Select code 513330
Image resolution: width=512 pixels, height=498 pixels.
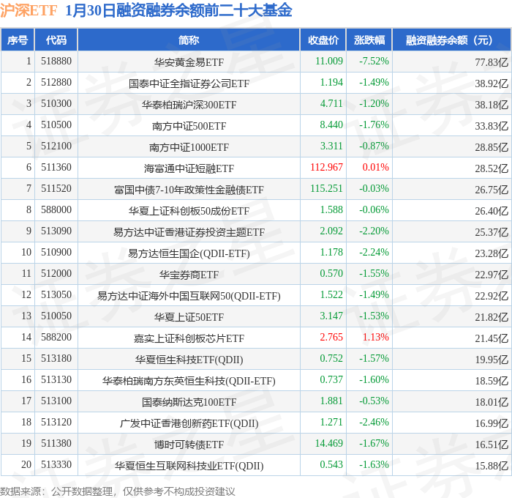pos(56,464)
